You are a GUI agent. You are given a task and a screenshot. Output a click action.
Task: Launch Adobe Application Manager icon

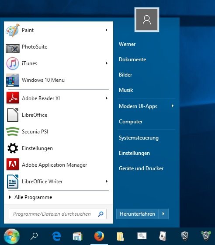[x=13, y=164]
